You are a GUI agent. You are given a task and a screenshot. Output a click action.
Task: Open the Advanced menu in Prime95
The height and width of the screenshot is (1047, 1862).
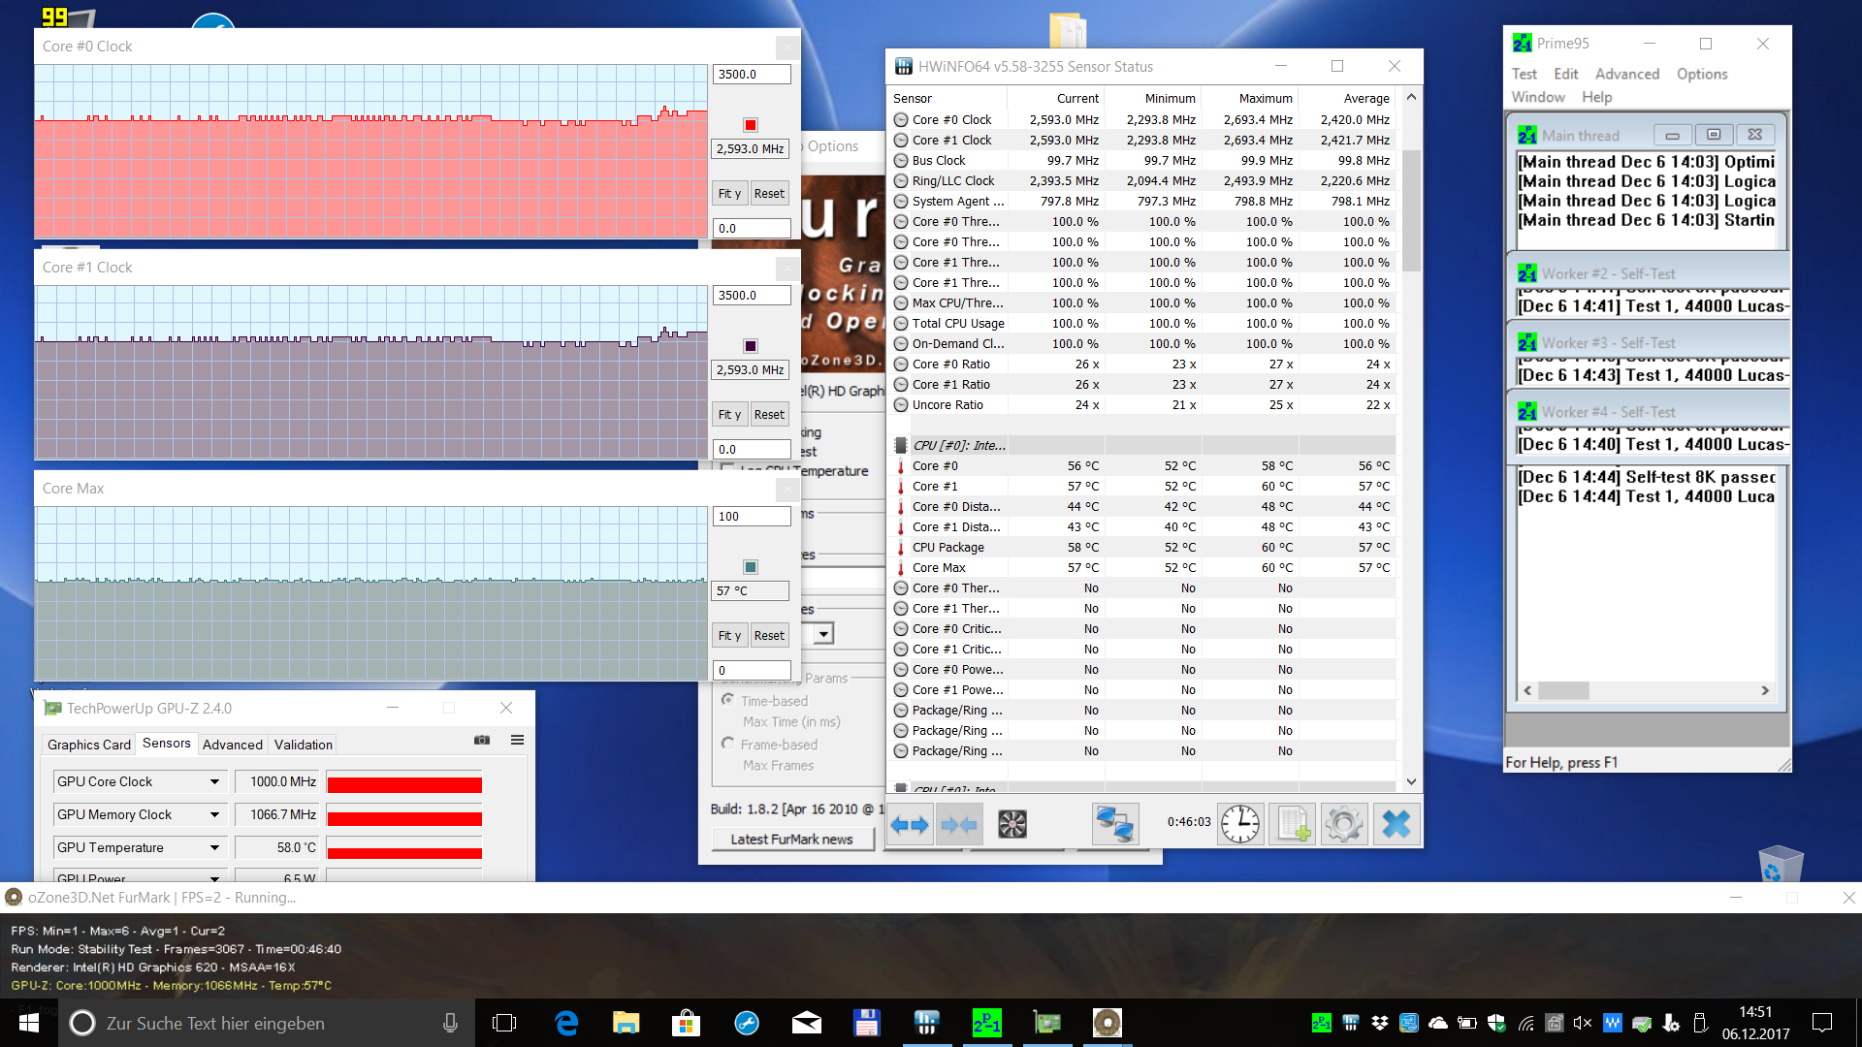1626,75
